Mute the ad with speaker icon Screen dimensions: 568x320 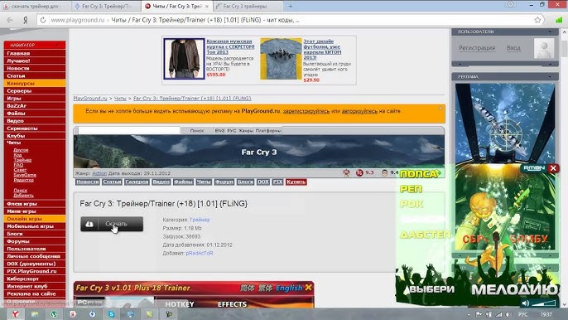525,303
